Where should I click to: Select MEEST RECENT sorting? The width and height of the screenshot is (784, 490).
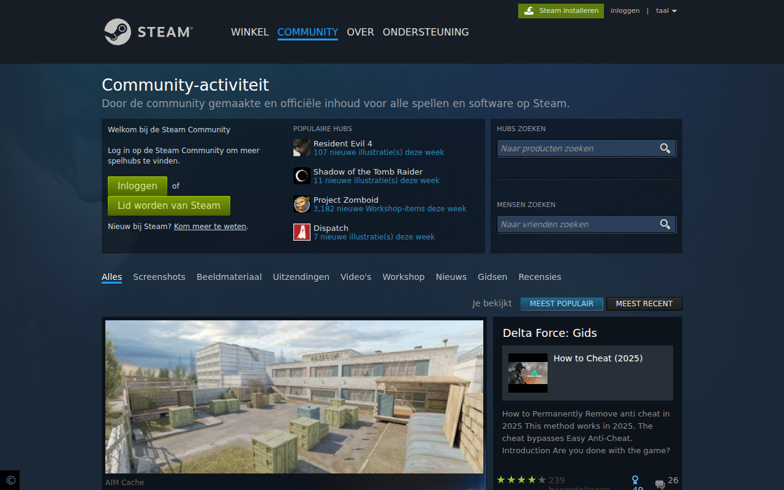coord(644,304)
